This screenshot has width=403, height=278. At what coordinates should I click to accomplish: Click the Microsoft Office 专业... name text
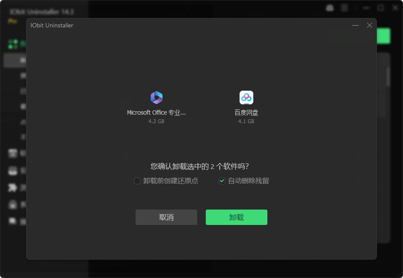point(156,112)
